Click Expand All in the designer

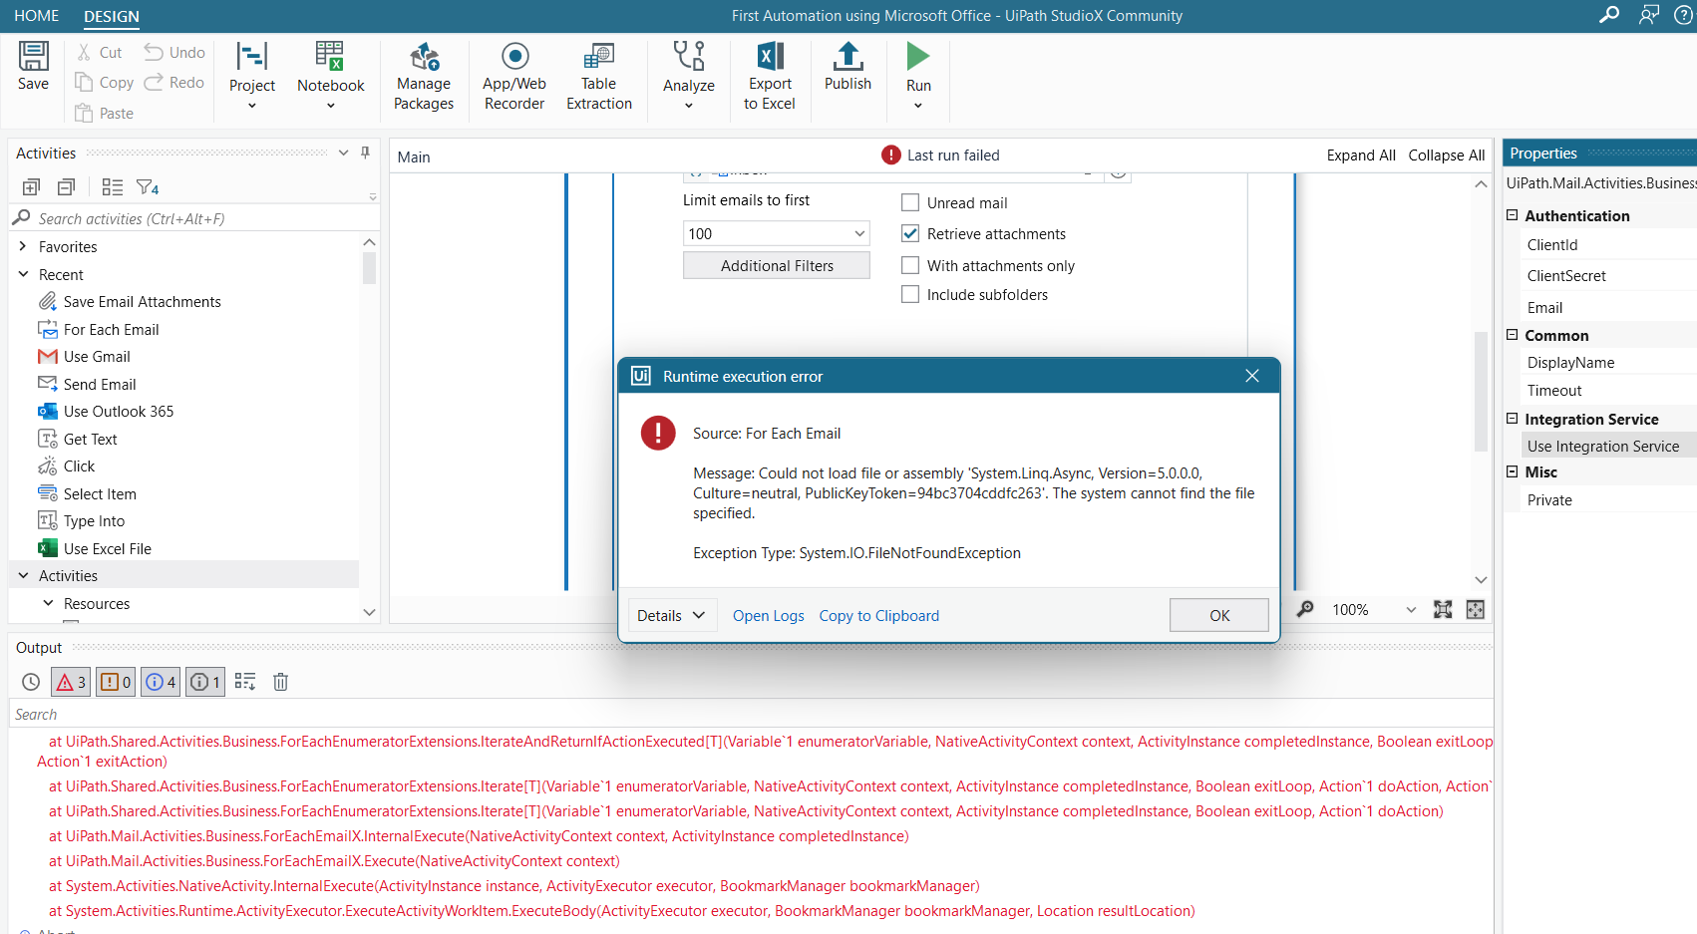click(x=1360, y=156)
